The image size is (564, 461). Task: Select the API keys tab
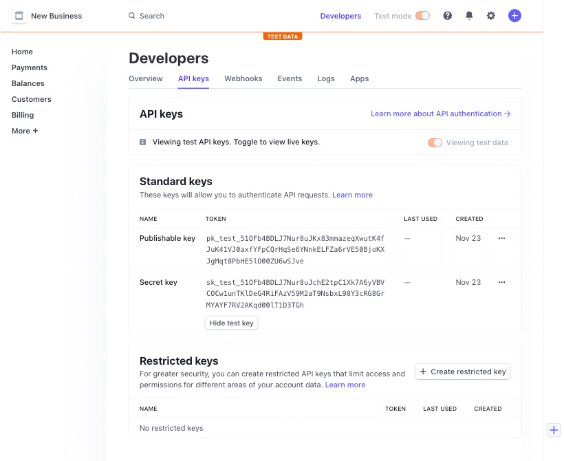(x=193, y=78)
